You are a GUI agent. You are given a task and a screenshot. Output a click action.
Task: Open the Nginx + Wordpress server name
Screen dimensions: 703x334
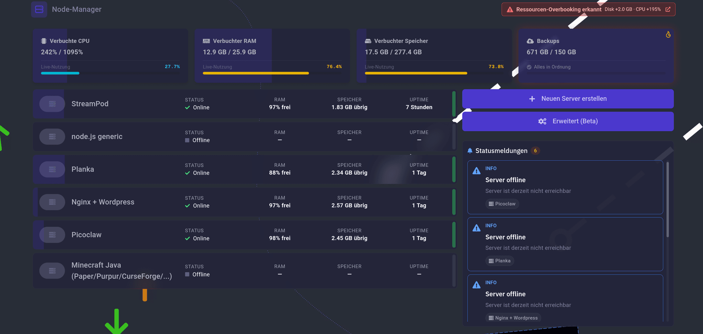click(103, 202)
